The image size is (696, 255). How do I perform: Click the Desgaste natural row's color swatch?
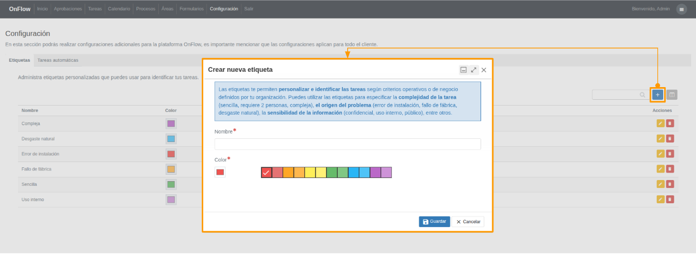pos(171,139)
